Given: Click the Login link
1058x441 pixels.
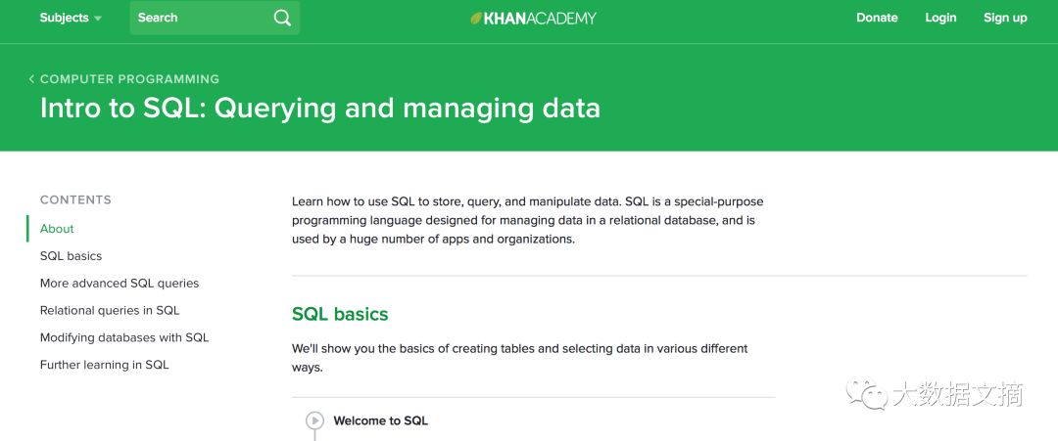Looking at the screenshot, I should [x=940, y=19].
